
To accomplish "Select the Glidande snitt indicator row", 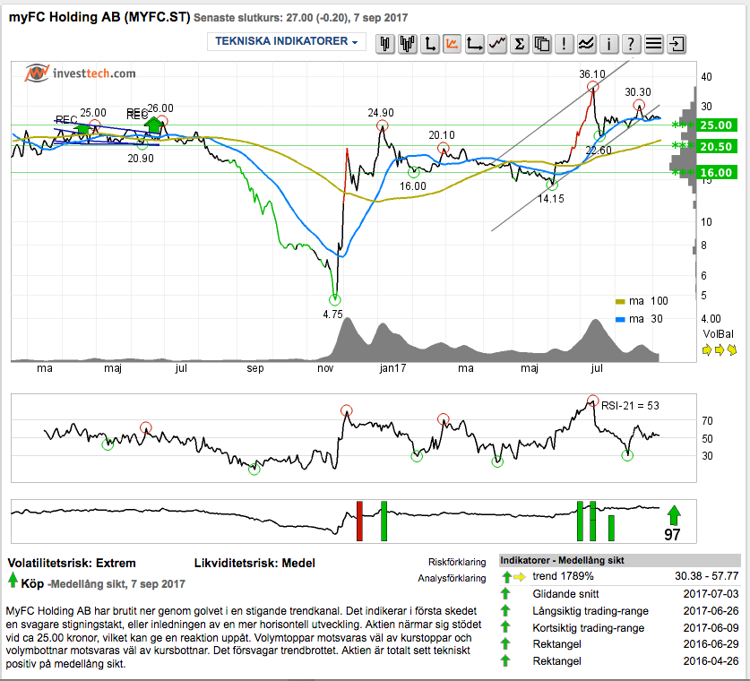I will point(620,594).
